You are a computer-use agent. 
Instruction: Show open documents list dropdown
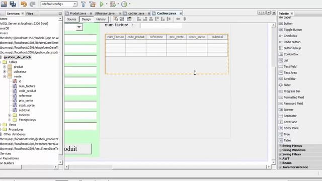click(x=268, y=13)
